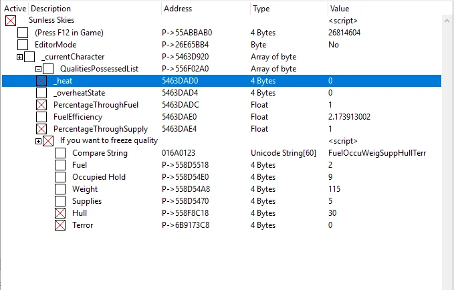
Task: Activate the FuelEfficiency checkbox
Action: point(41,117)
